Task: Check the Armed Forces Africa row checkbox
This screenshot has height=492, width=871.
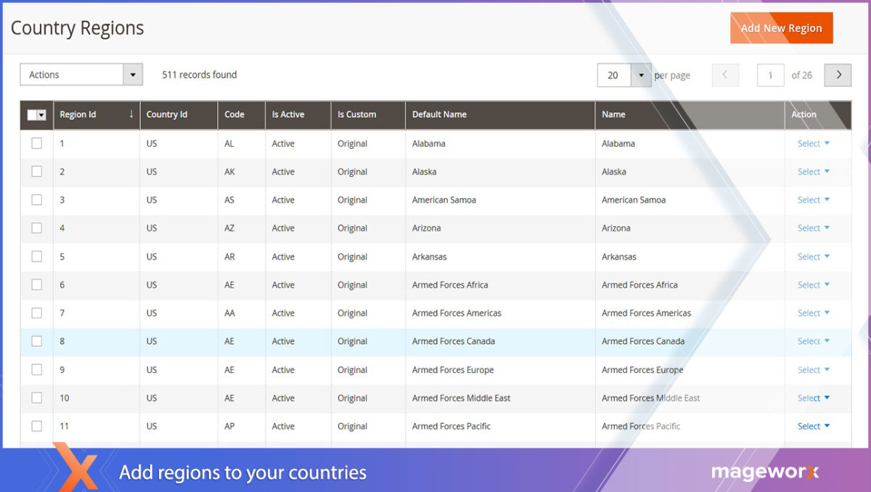Action: [37, 284]
